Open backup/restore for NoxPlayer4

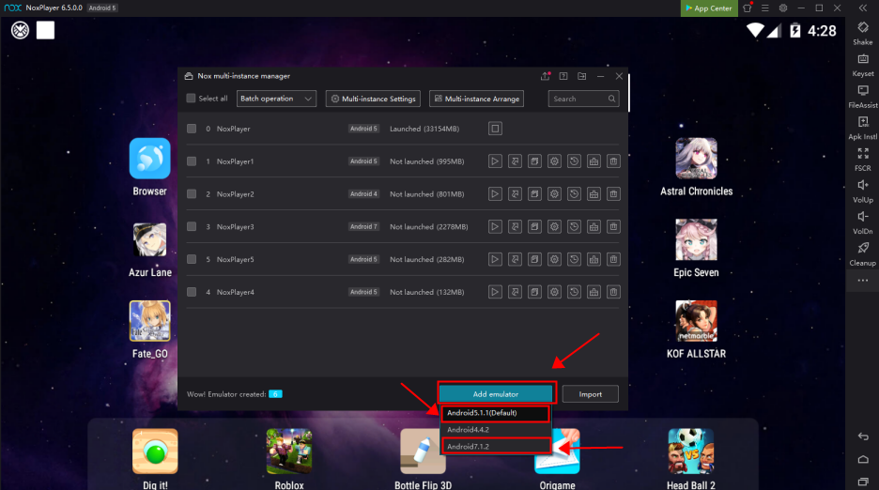pos(574,292)
